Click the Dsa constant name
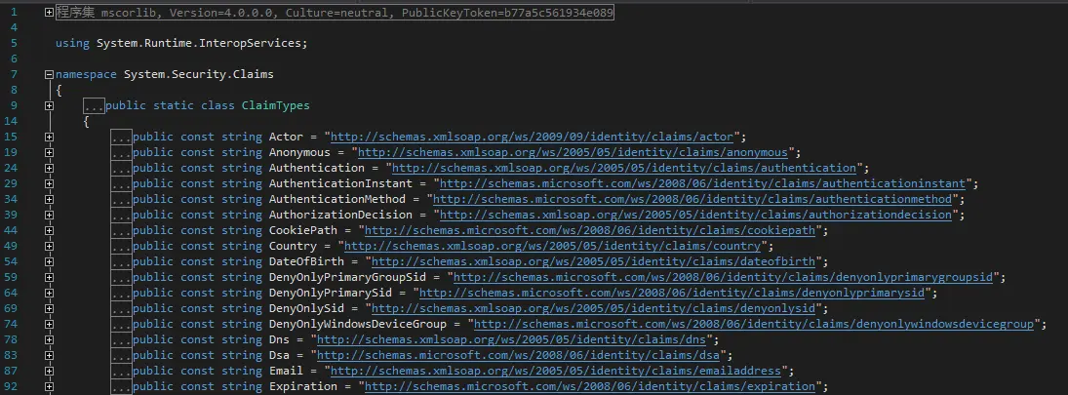 point(279,355)
